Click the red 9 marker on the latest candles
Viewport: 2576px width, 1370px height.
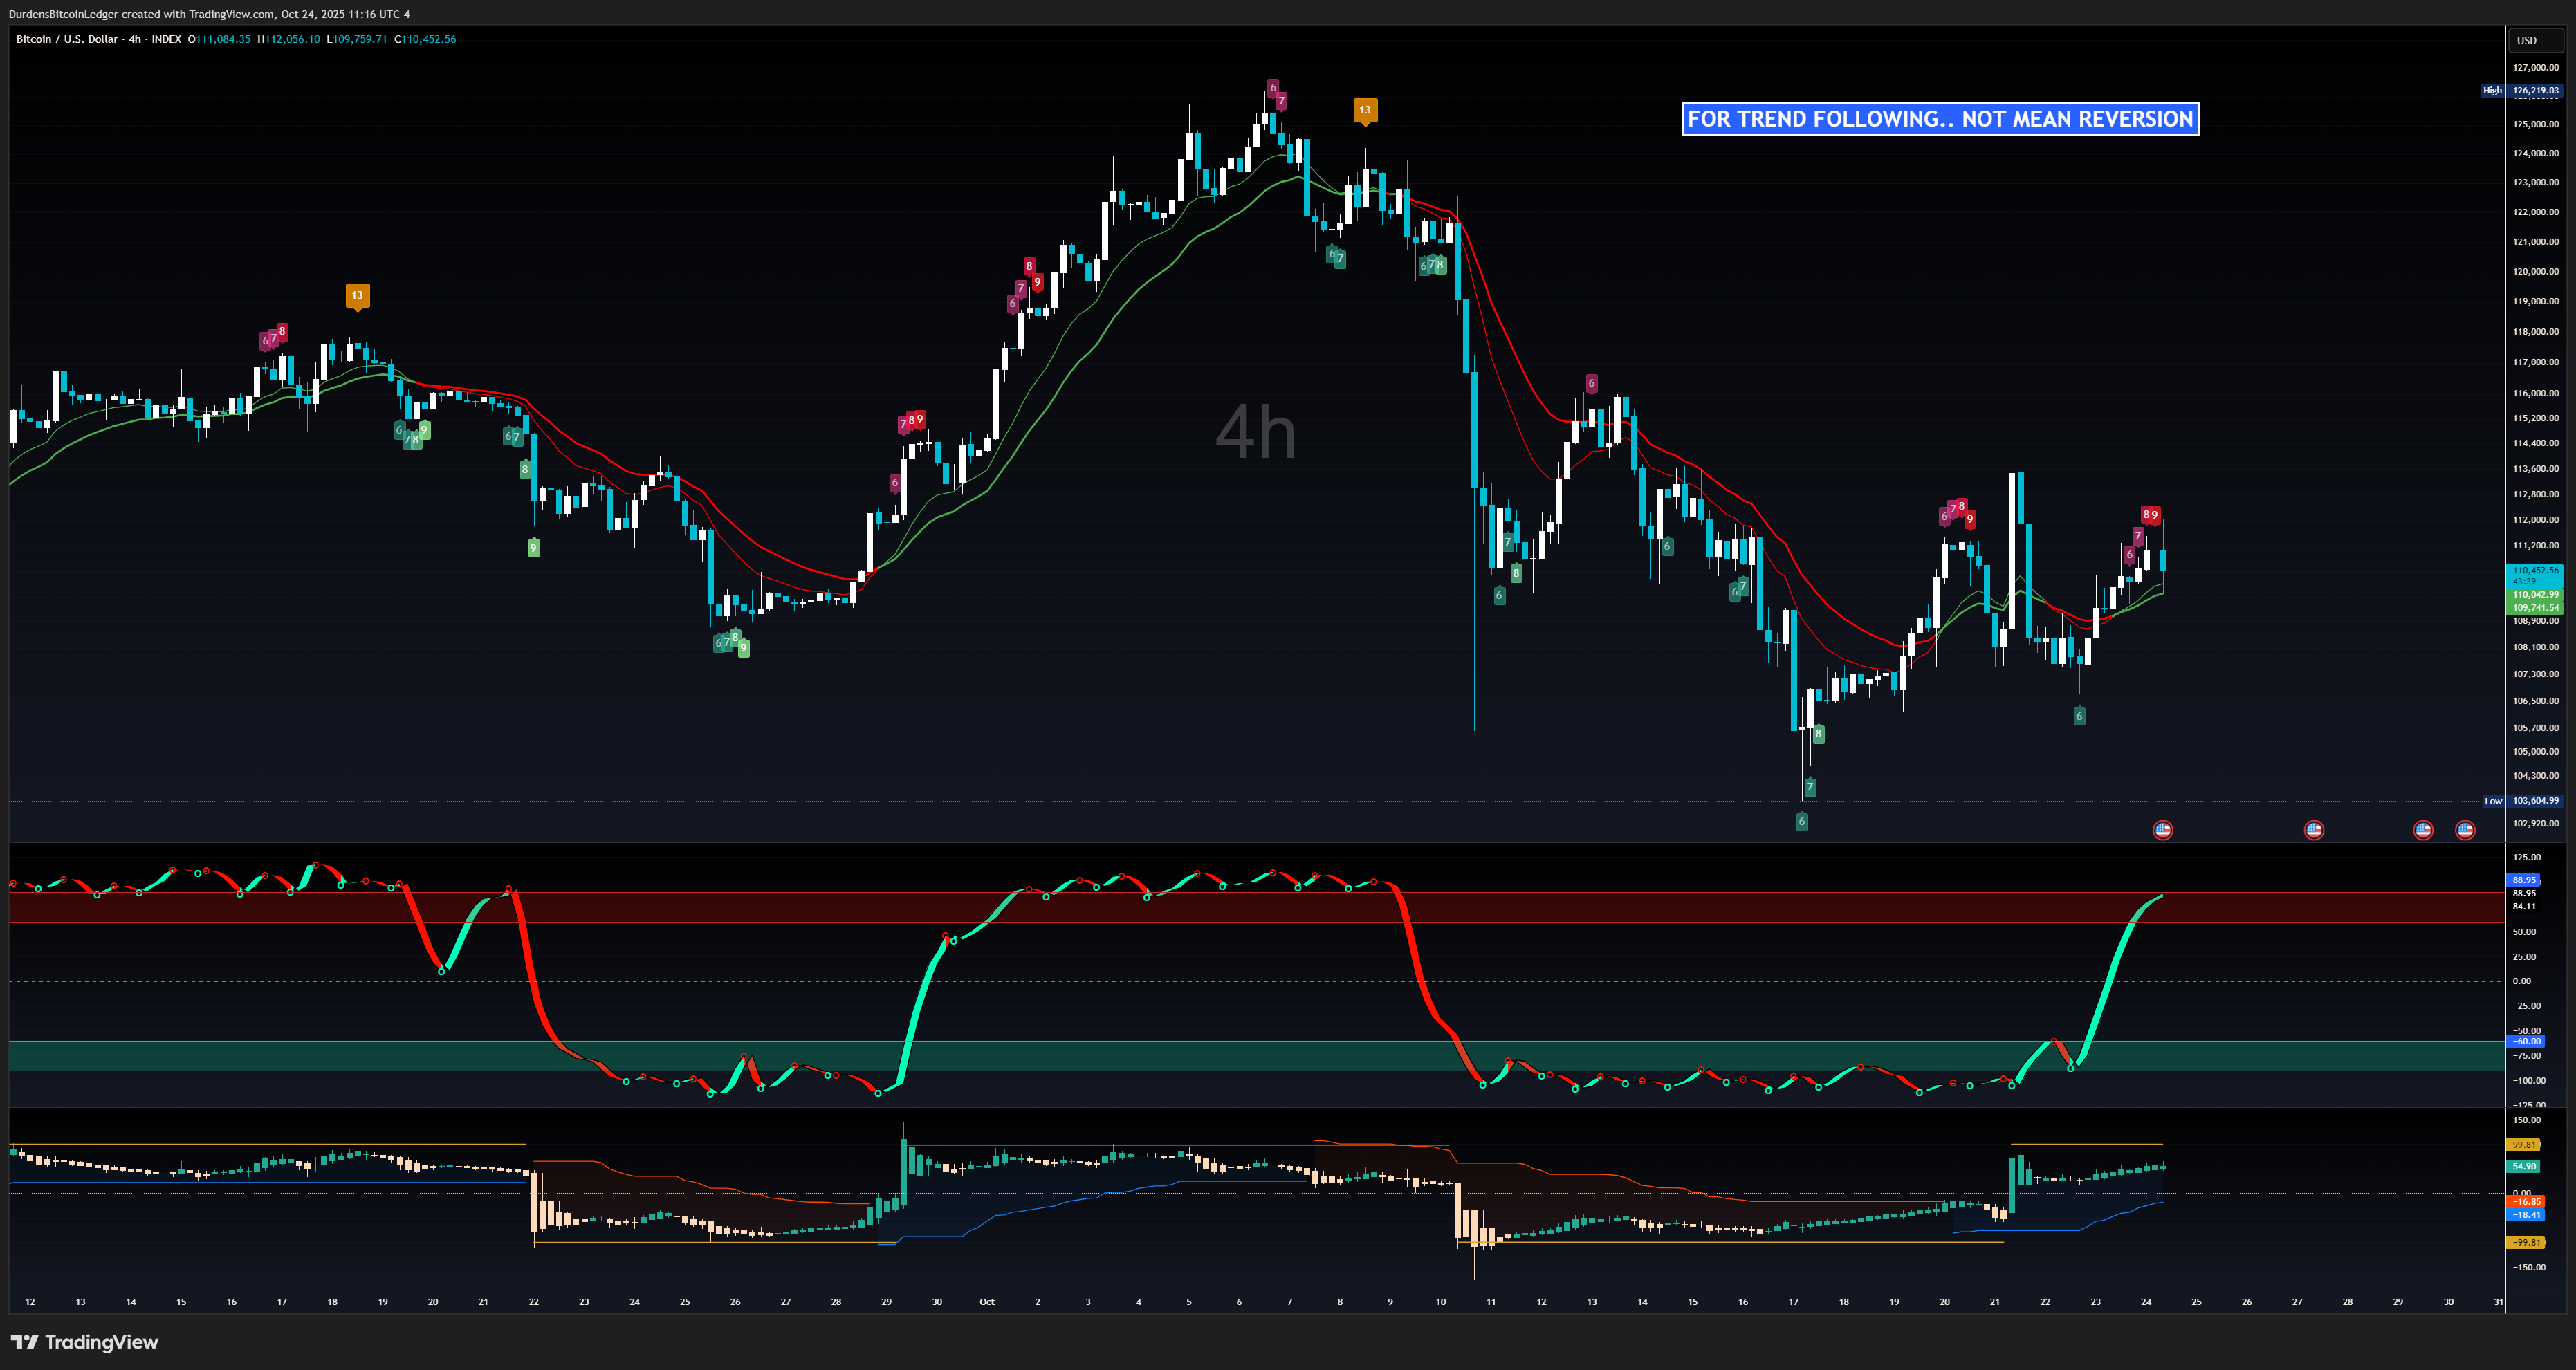2155,515
